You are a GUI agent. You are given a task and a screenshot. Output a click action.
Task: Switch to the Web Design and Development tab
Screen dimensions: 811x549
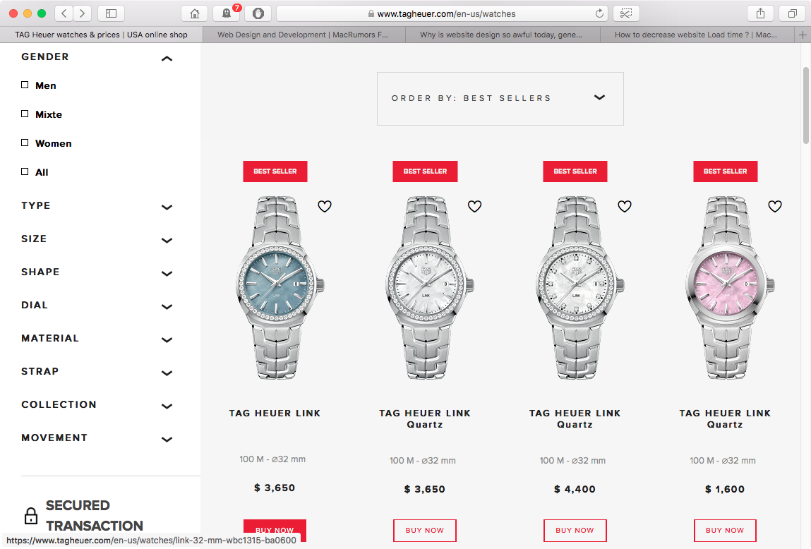303,35
